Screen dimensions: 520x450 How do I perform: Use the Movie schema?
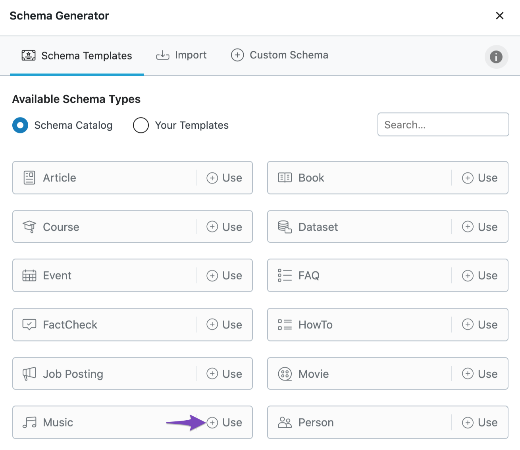[x=480, y=374]
